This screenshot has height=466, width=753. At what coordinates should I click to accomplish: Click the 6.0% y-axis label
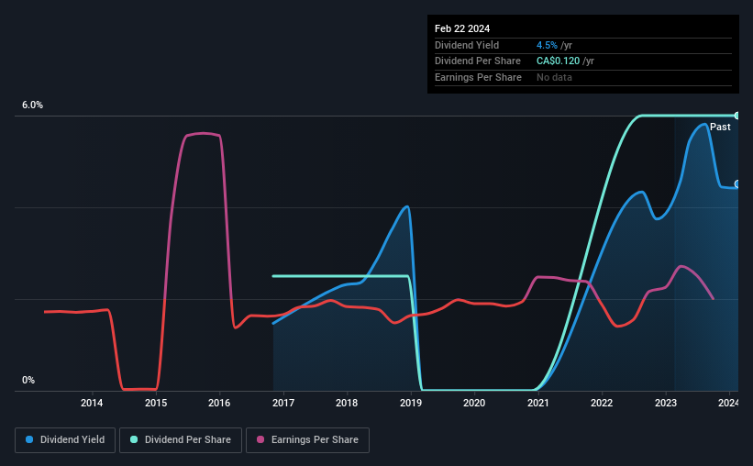click(33, 105)
